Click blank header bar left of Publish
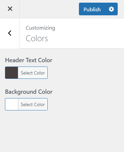Viewport: 124px width, 152px height. (49, 9)
